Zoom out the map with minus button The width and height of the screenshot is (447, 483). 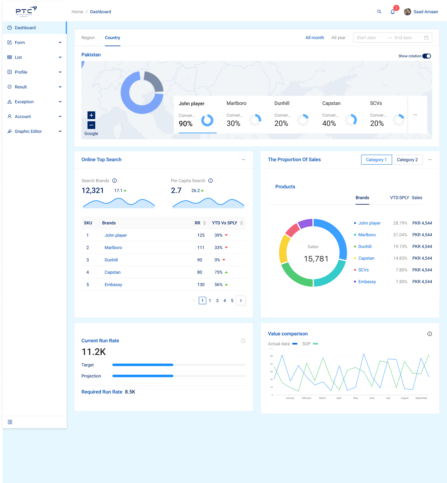91,125
